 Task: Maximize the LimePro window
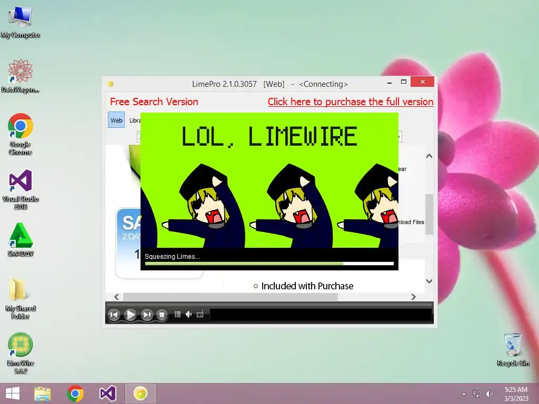point(404,82)
